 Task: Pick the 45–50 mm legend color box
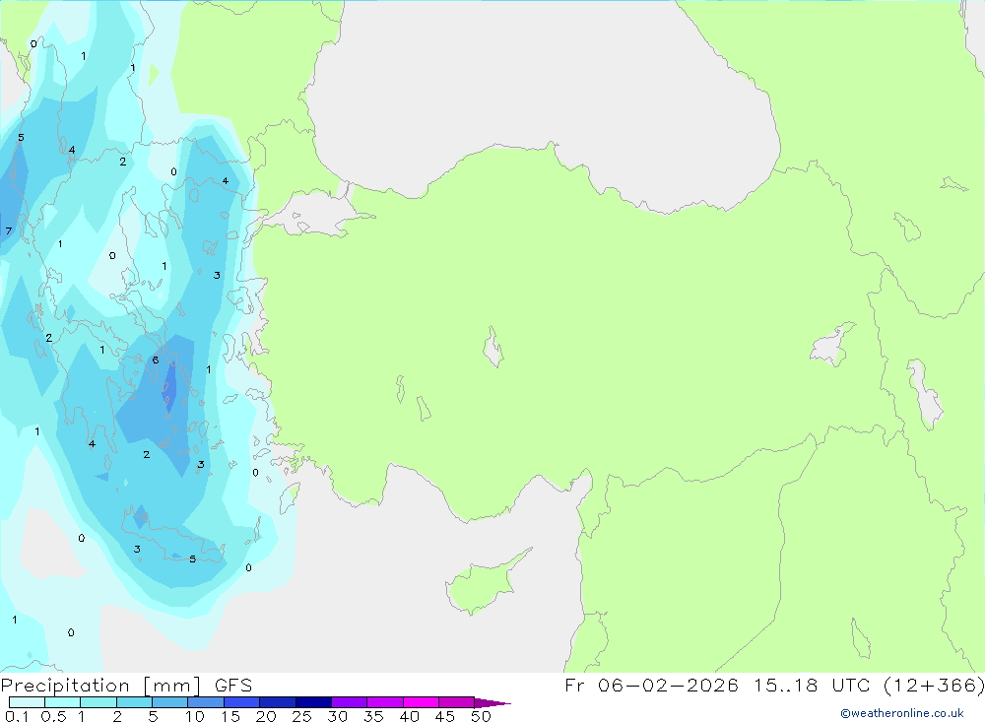click(457, 702)
